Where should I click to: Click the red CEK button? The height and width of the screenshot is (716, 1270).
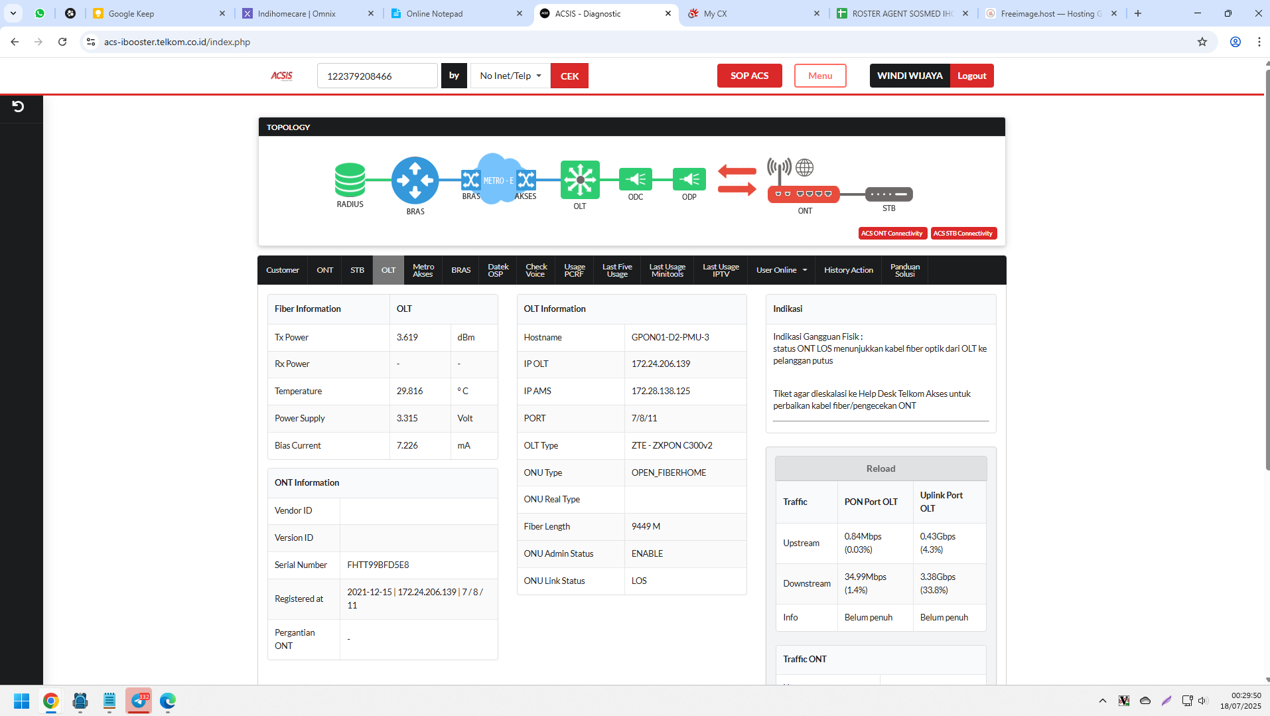tap(569, 76)
